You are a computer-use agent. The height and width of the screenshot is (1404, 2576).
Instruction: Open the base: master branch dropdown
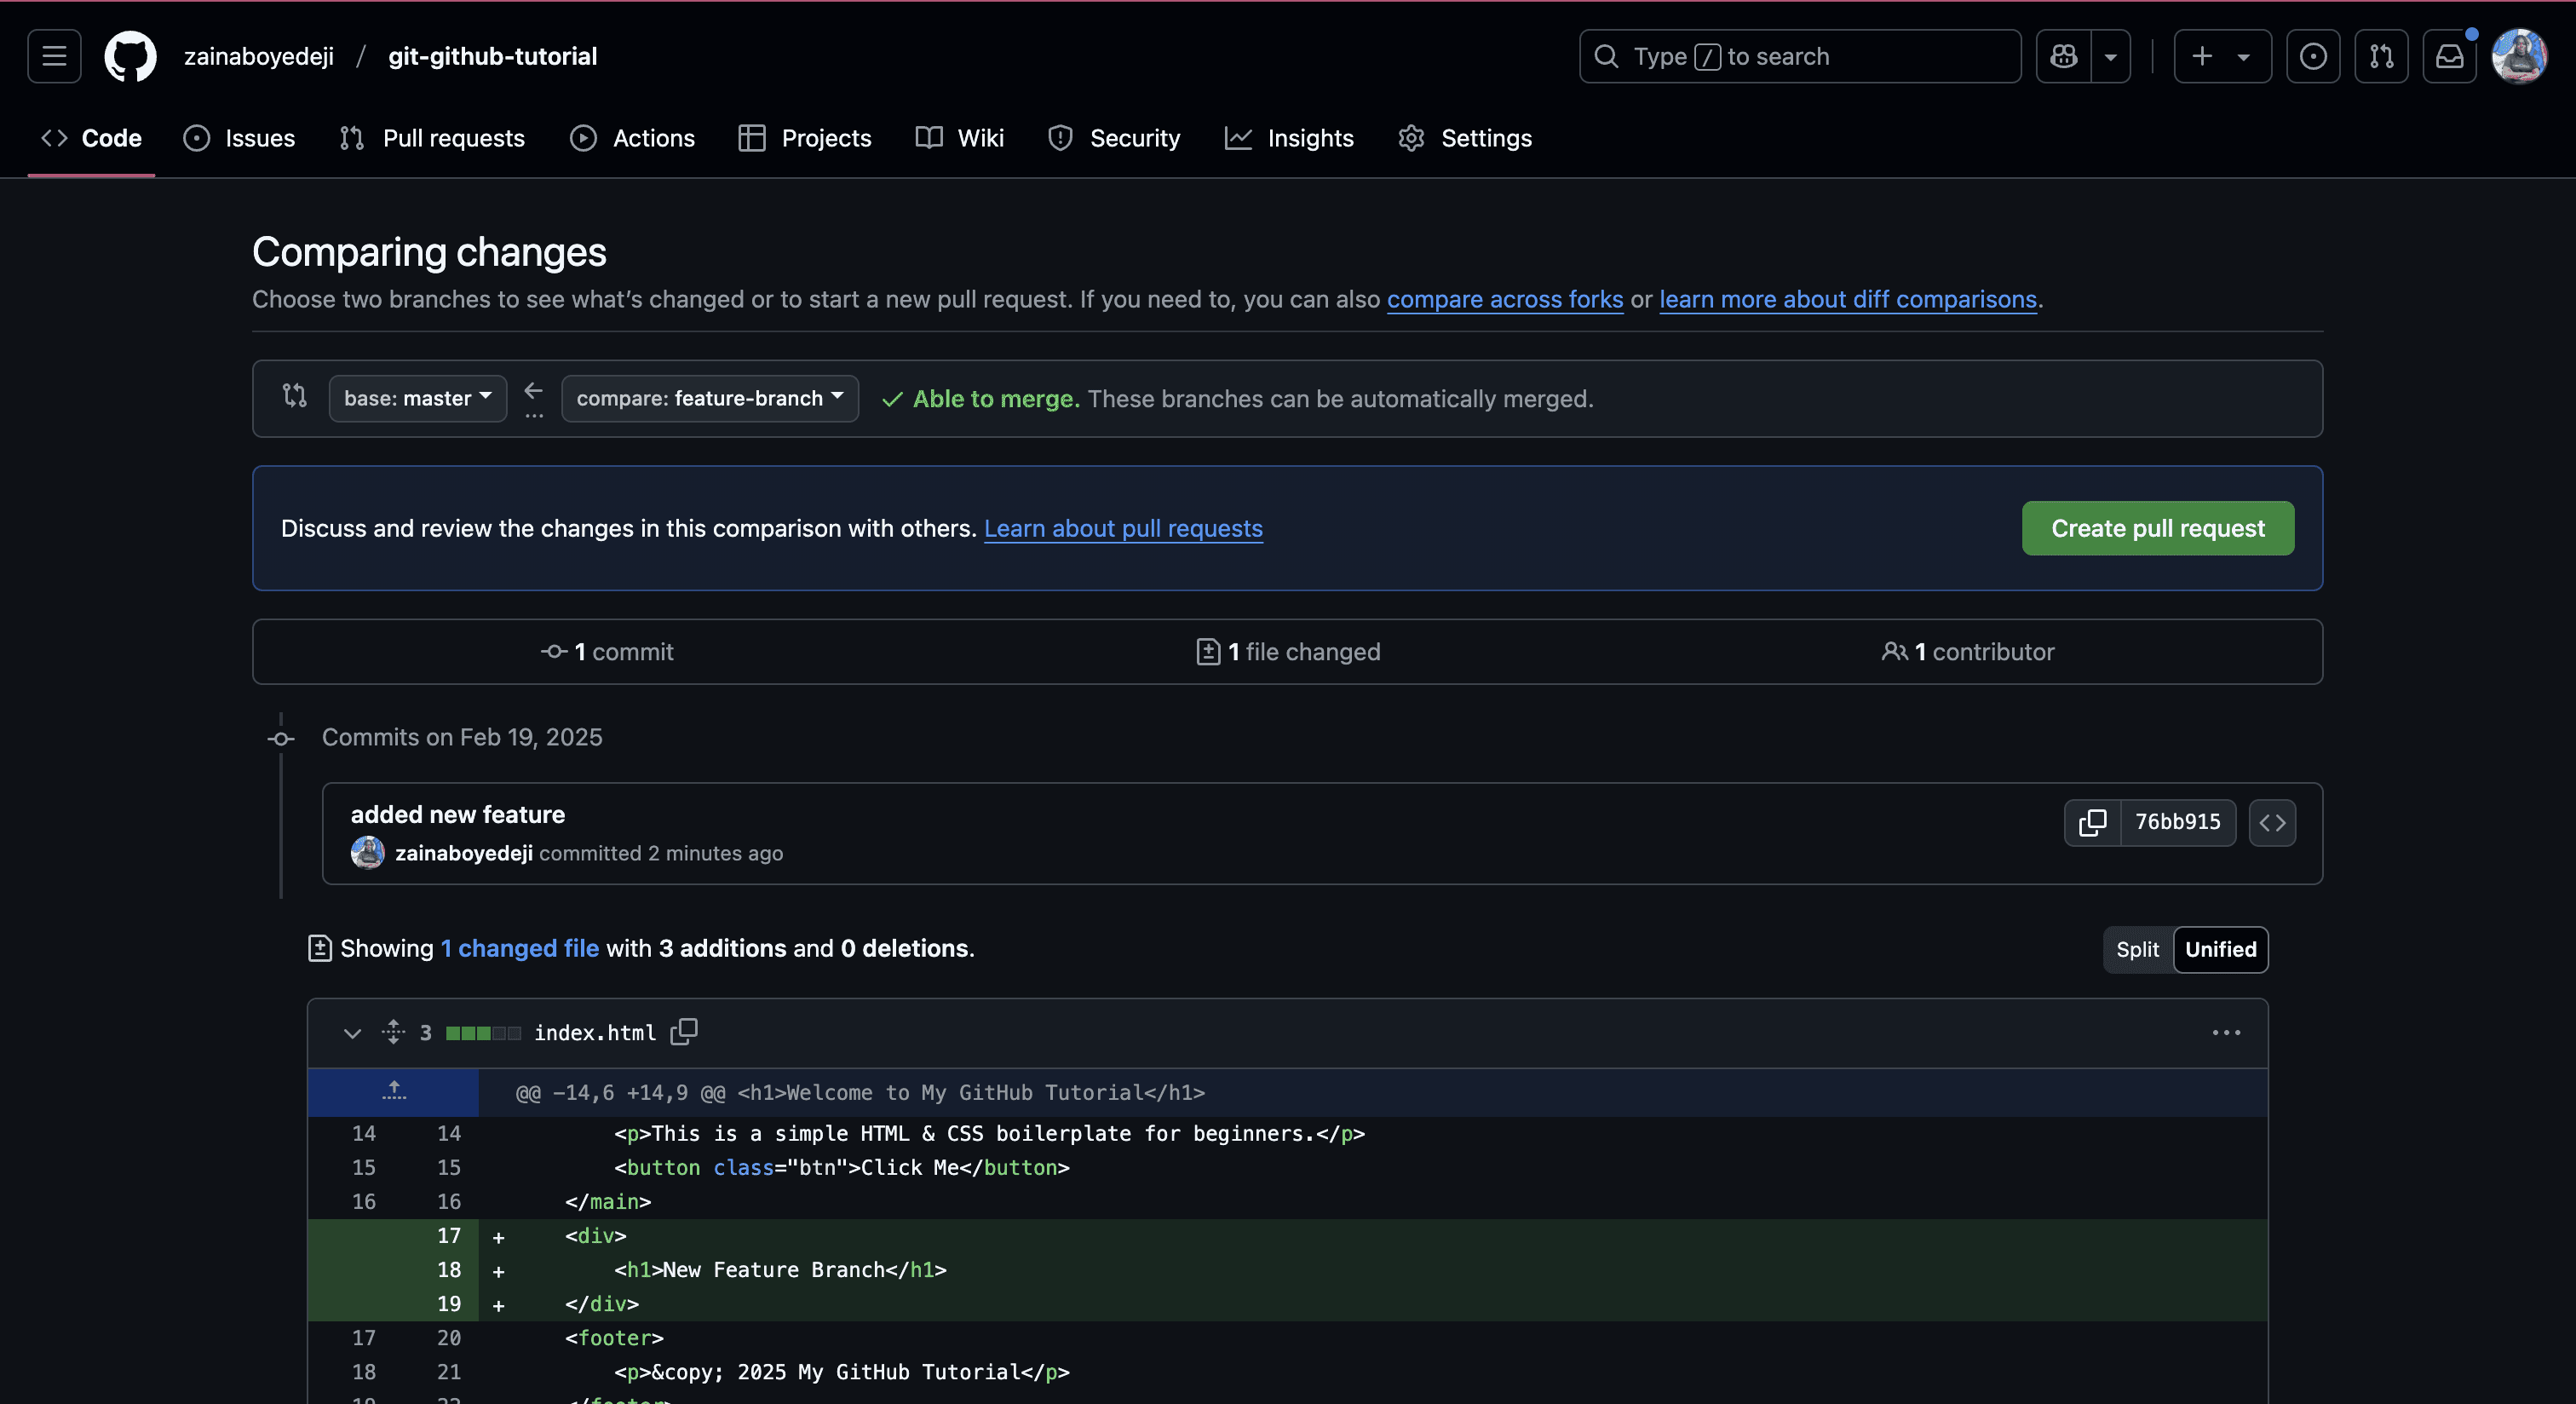tap(417, 398)
